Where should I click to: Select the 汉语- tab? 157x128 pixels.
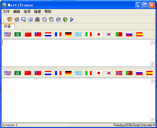click(8, 26)
